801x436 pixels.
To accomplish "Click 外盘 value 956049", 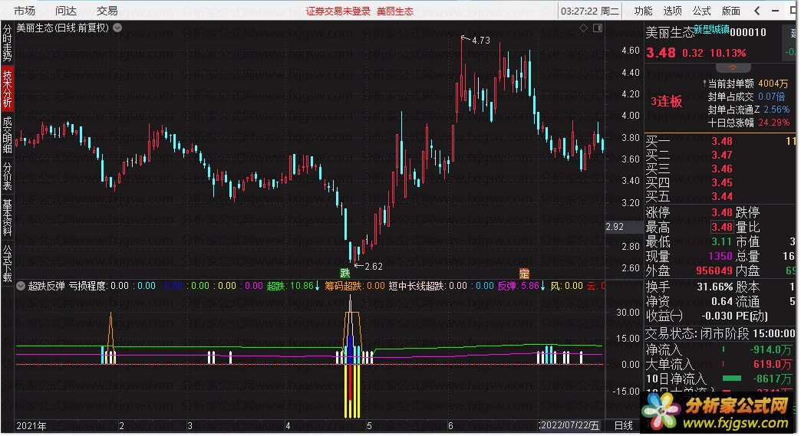I will 714,270.
